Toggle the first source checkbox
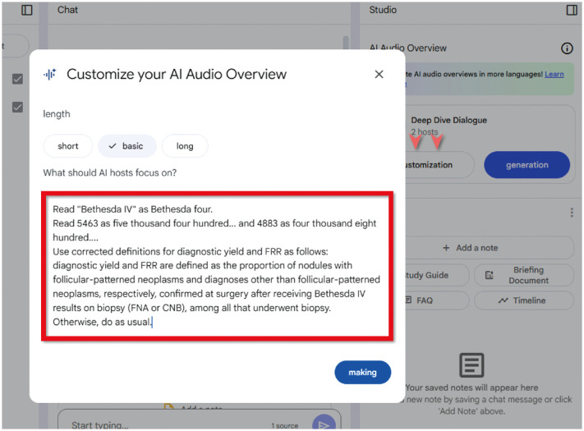Screen dimensions: 584x431 point(17,79)
